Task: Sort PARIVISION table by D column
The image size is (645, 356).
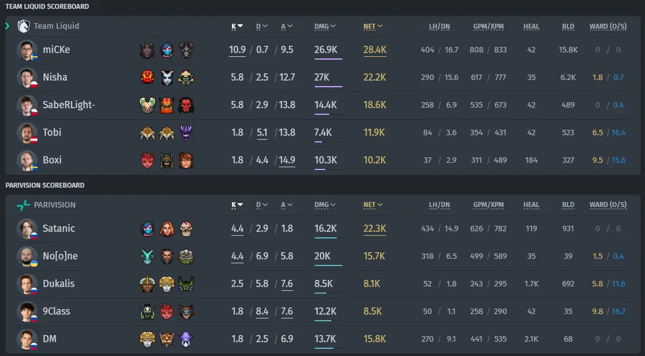Action: tap(262, 205)
